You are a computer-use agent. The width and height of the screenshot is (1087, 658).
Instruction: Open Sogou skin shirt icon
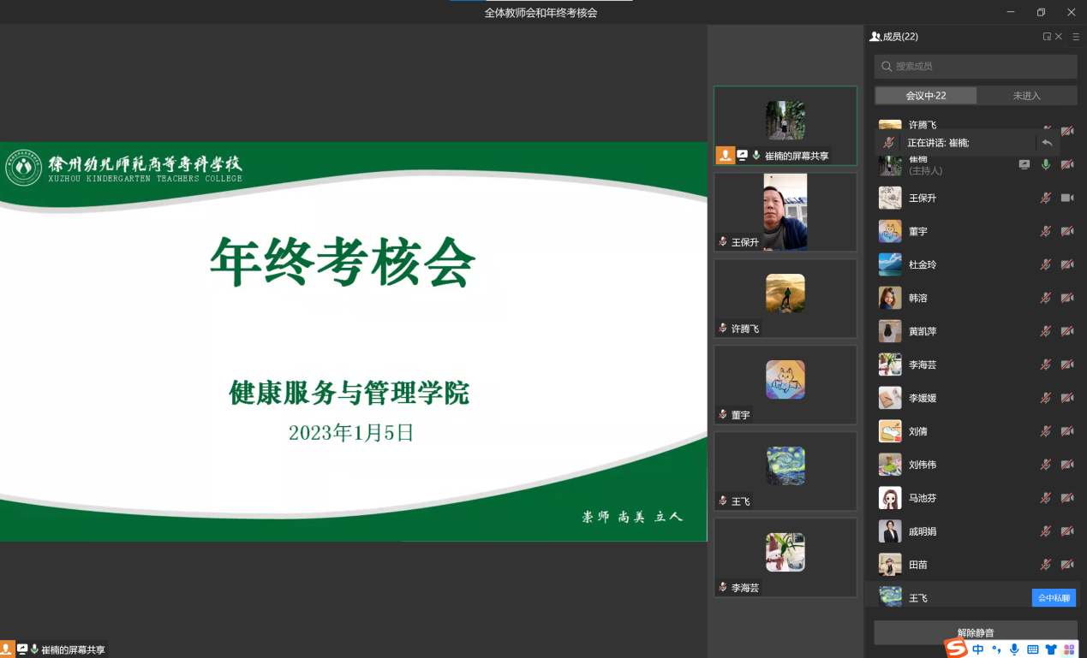click(1051, 649)
